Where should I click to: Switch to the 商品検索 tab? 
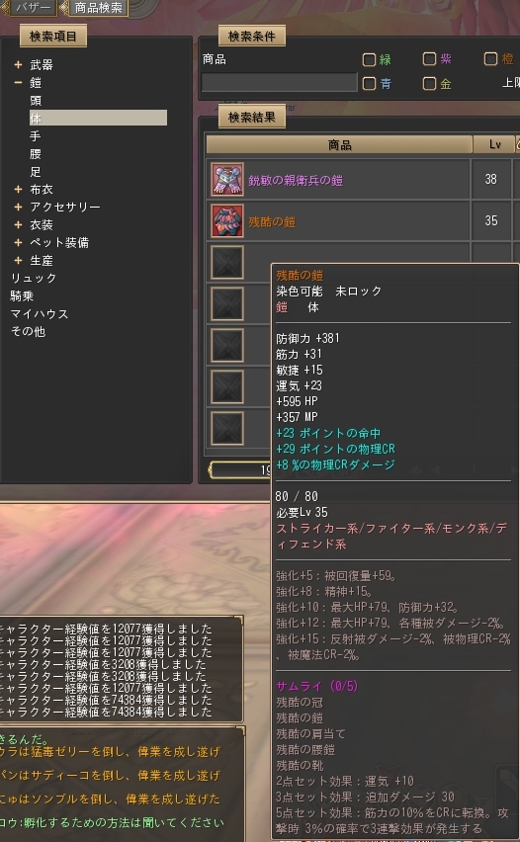coord(98,8)
